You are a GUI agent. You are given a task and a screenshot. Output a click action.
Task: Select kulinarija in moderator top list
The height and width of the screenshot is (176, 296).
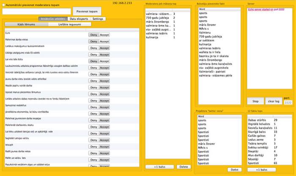[x=167, y=37]
